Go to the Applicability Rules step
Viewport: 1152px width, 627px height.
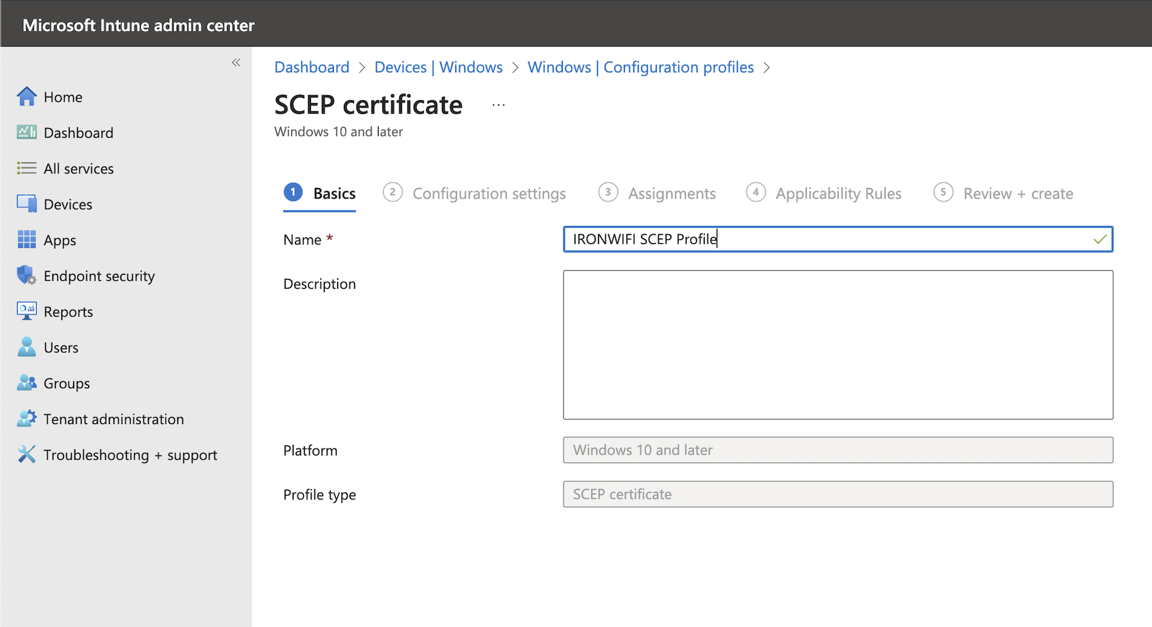pos(838,194)
